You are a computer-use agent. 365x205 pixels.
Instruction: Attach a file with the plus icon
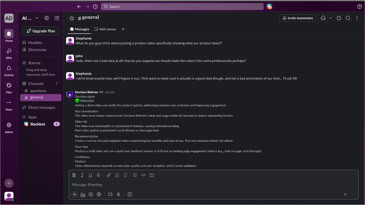(75, 194)
